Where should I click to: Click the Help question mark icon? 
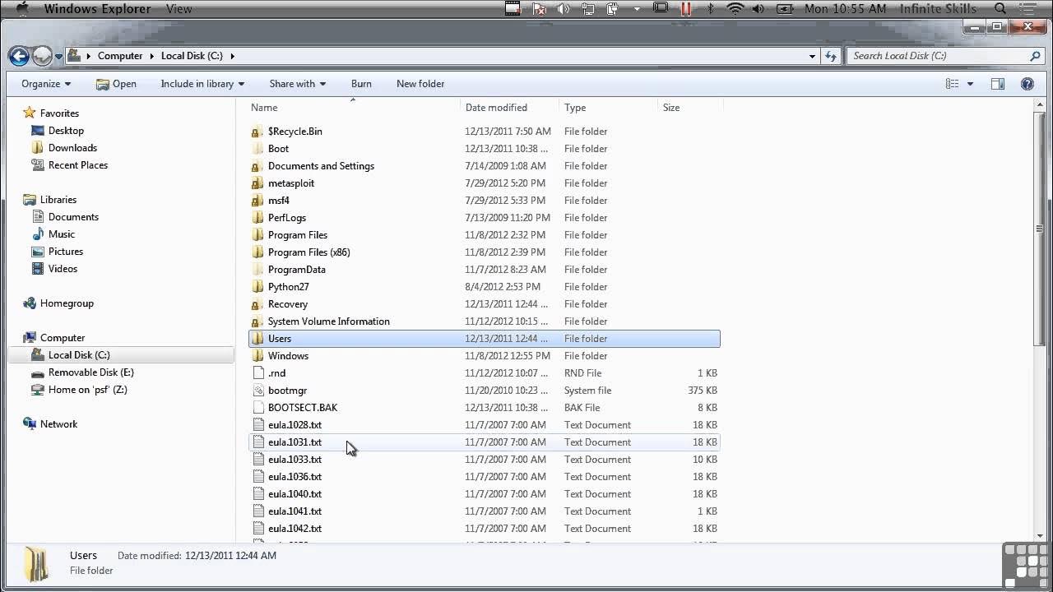[1027, 84]
